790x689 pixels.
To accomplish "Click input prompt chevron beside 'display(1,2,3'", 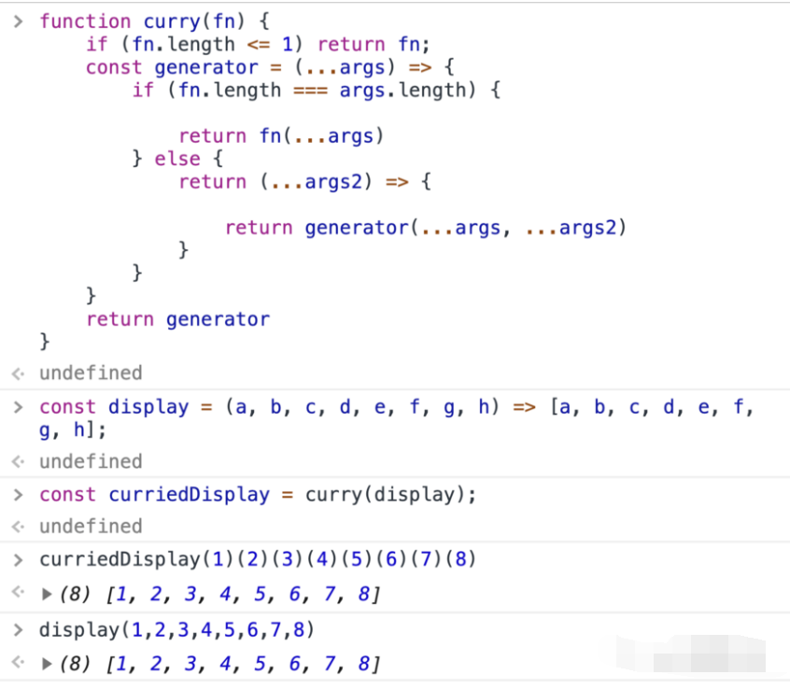I will point(18,630).
